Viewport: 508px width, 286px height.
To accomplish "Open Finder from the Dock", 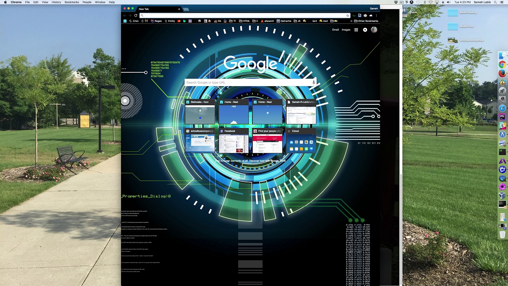I will [502, 56].
